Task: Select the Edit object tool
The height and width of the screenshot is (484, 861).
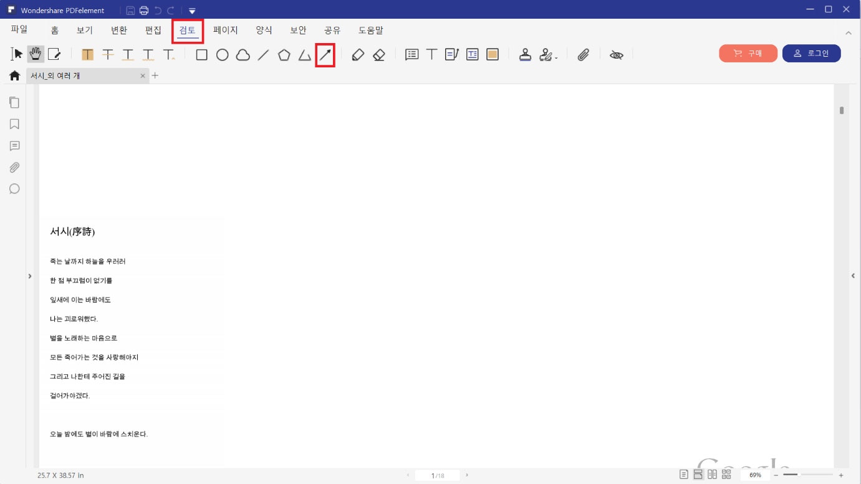Action: 54,54
